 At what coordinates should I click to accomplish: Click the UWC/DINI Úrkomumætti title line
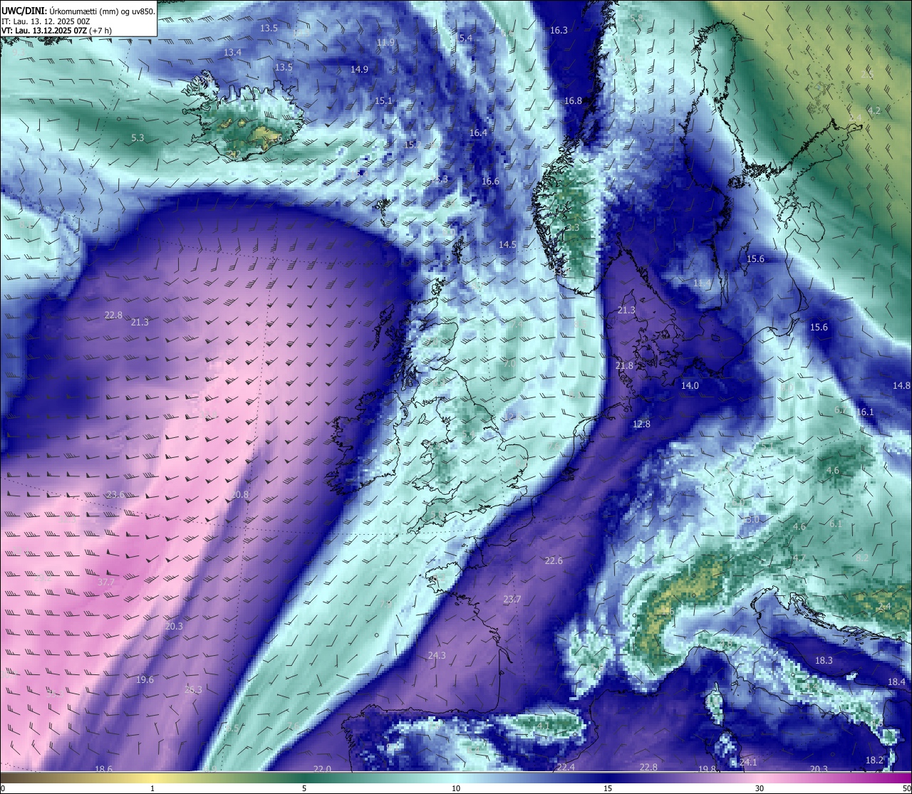tap(78, 11)
